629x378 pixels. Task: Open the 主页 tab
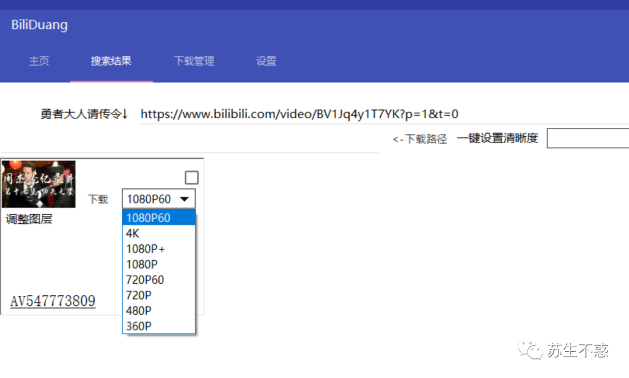39,61
